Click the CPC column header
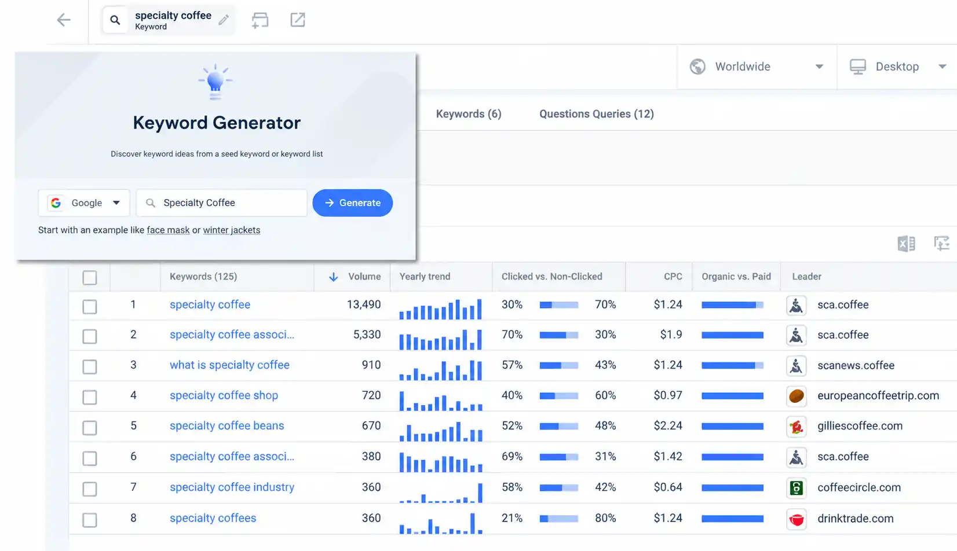The image size is (957, 551). pyautogui.click(x=673, y=277)
